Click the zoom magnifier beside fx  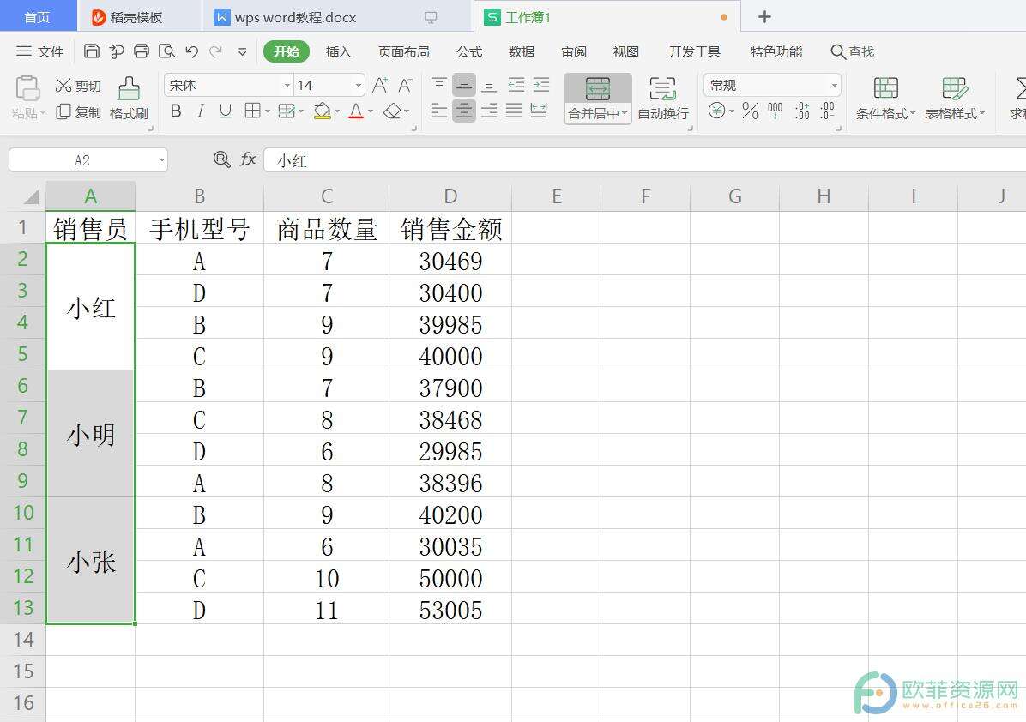[222, 159]
